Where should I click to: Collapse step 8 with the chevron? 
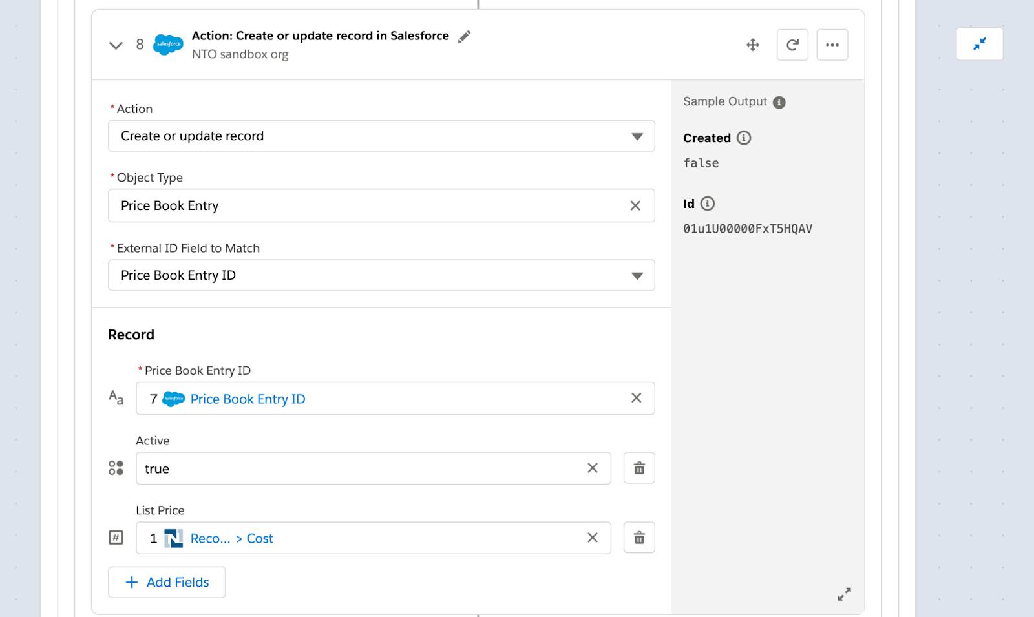coord(116,45)
